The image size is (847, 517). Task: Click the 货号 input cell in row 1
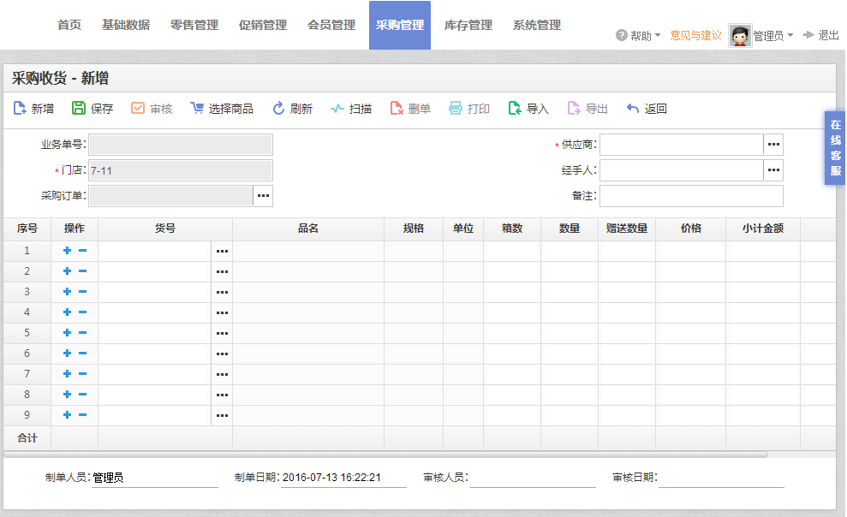pyautogui.click(x=154, y=251)
